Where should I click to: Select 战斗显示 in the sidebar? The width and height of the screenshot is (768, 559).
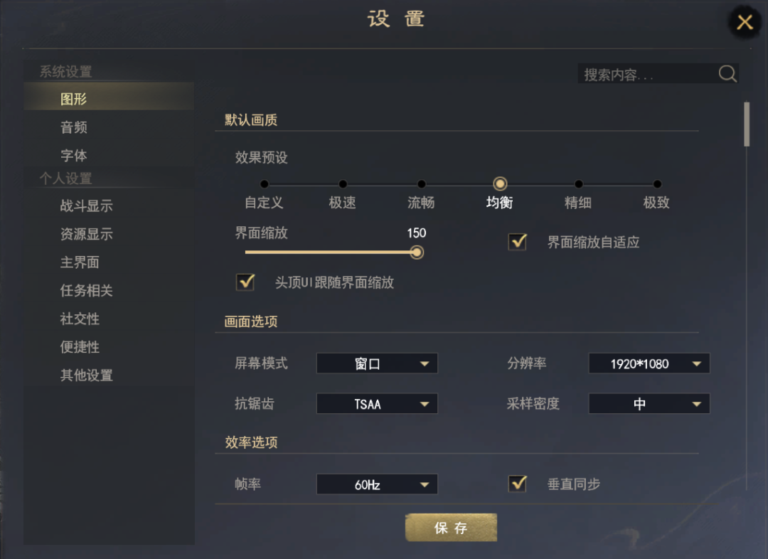[x=87, y=206]
